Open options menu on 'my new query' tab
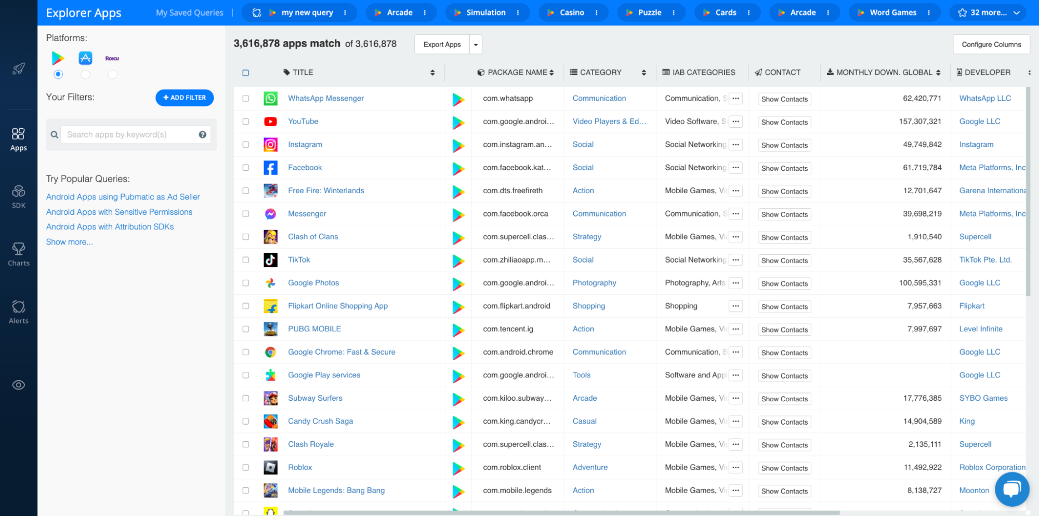Viewport: 1039px width, 516px height. (345, 12)
